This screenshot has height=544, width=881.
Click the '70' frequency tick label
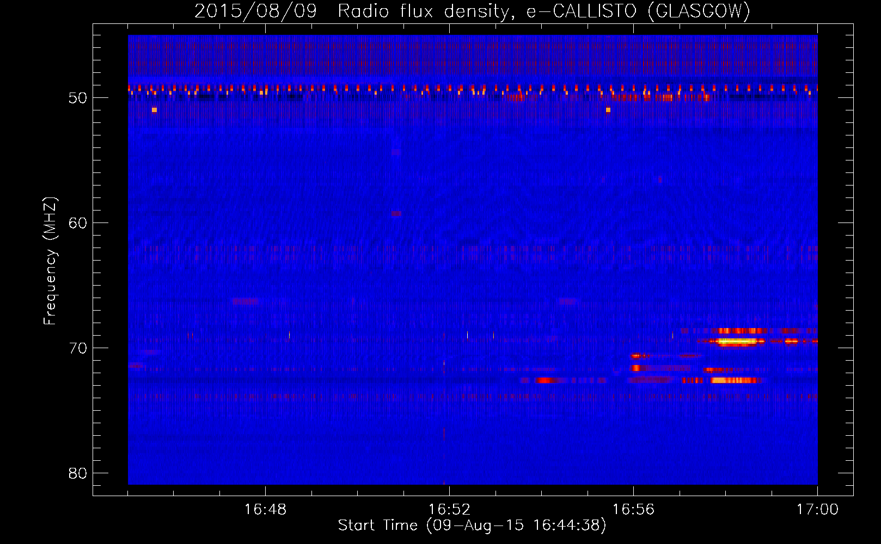coord(78,348)
